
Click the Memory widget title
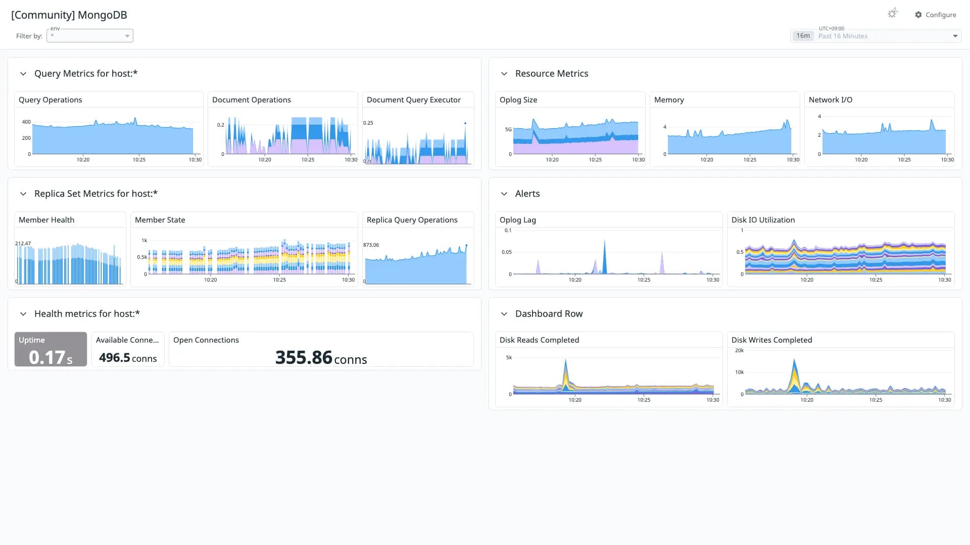tap(669, 100)
